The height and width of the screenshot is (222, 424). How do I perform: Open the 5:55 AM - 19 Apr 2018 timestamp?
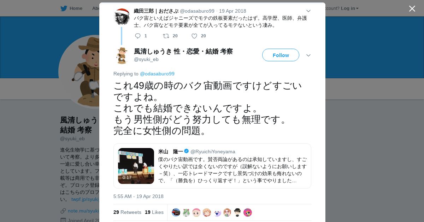coord(139,196)
